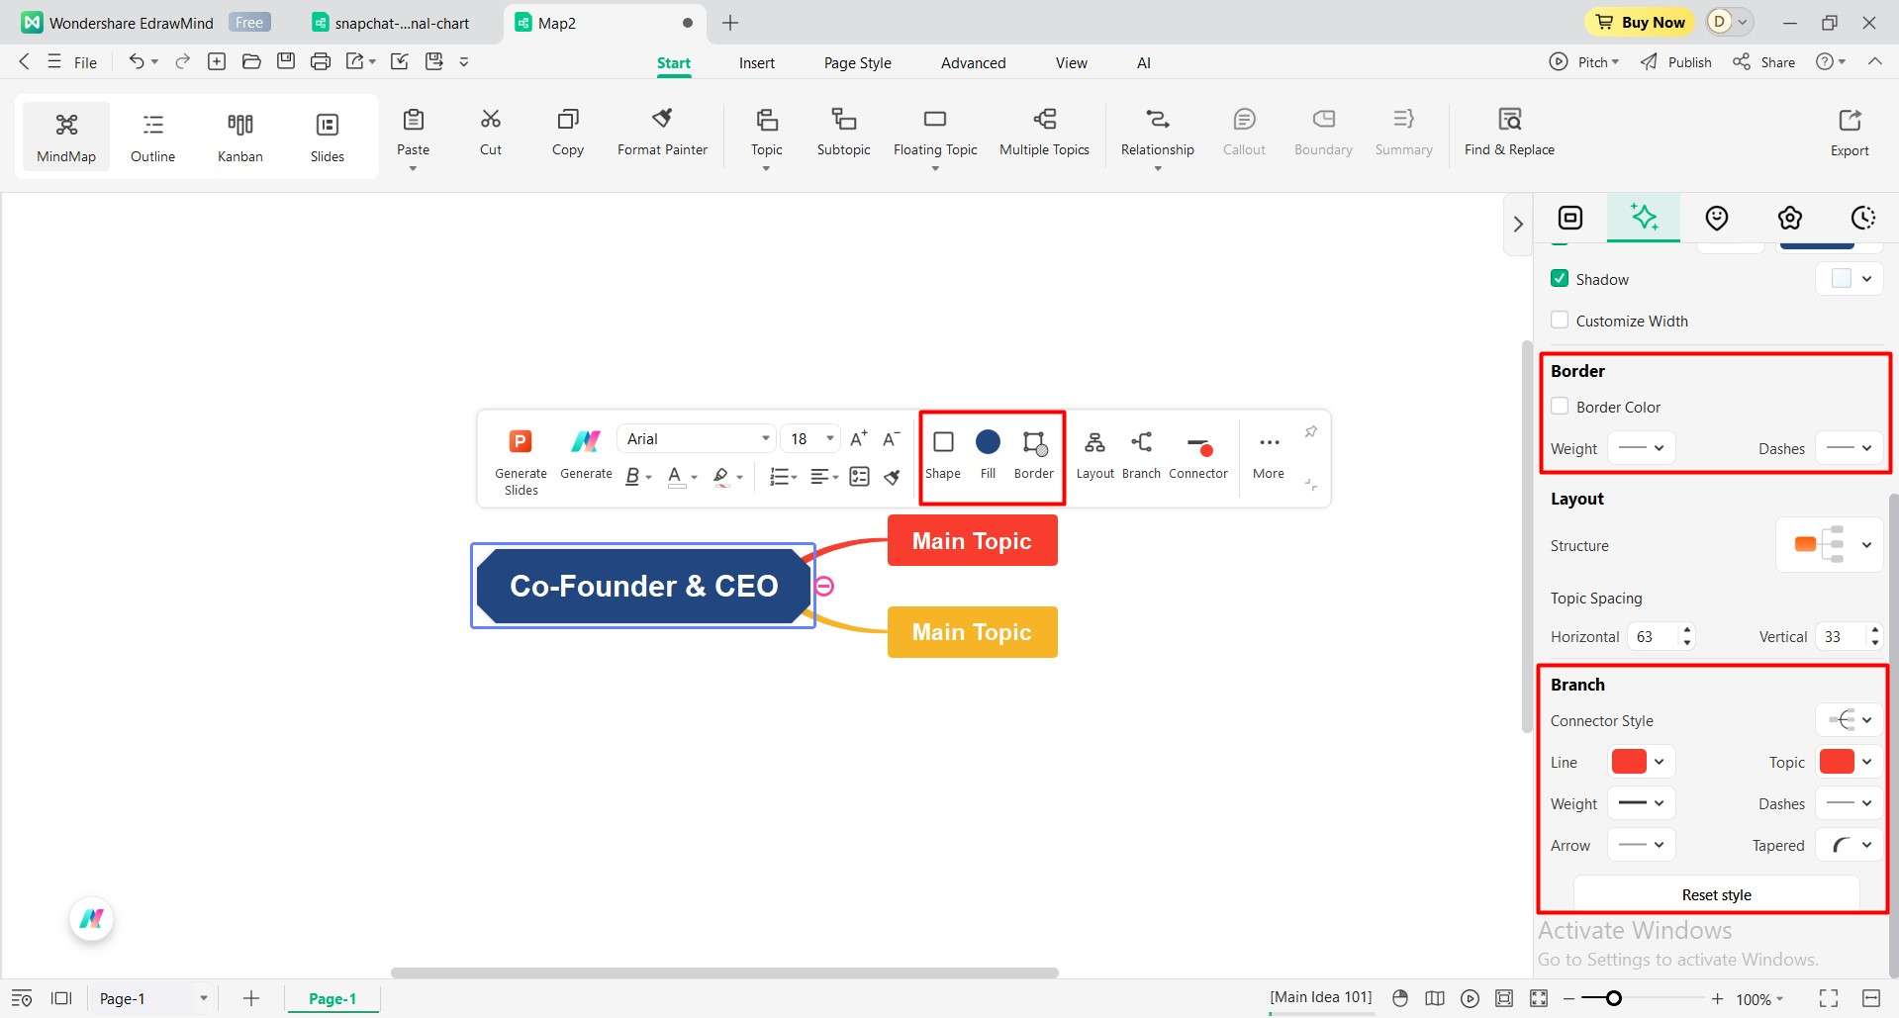Toggle fullscreen mode in status bar
Image resolution: width=1899 pixels, height=1018 pixels.
pyautogui.click(x=1829, y=998)
